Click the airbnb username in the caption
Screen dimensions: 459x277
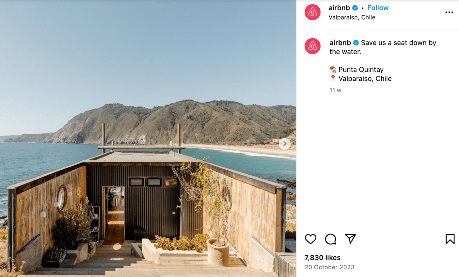pyautogui.click(x=340, y=43)
